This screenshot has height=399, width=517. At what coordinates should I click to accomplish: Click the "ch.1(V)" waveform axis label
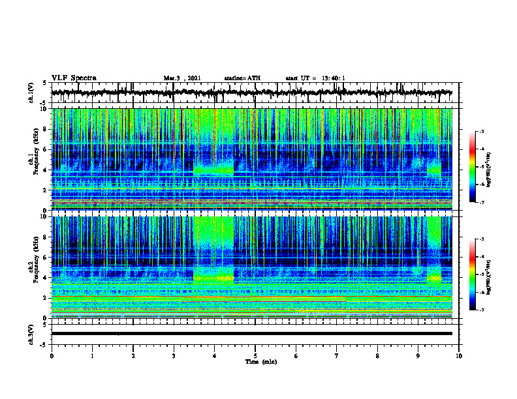pyautogui.click(x=31, y=93)
